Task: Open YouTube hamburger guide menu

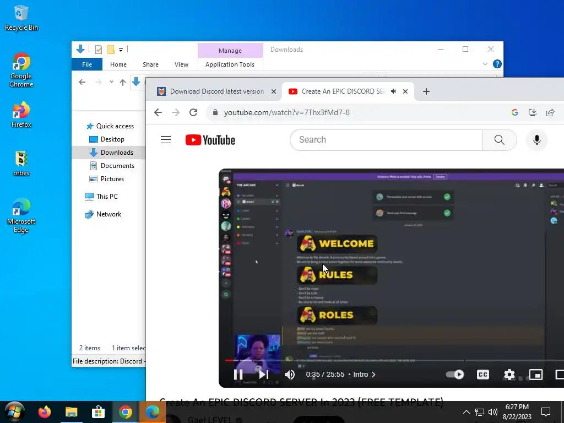Action: [165, 139]
